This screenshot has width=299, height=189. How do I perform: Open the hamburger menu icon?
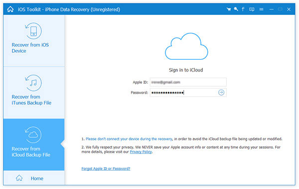[x=261, y=9]
